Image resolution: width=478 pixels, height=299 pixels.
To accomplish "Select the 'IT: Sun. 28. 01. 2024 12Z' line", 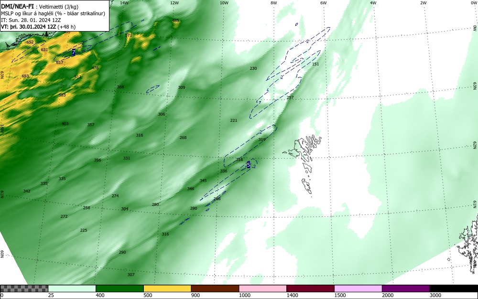I will [x=31, y=20].
